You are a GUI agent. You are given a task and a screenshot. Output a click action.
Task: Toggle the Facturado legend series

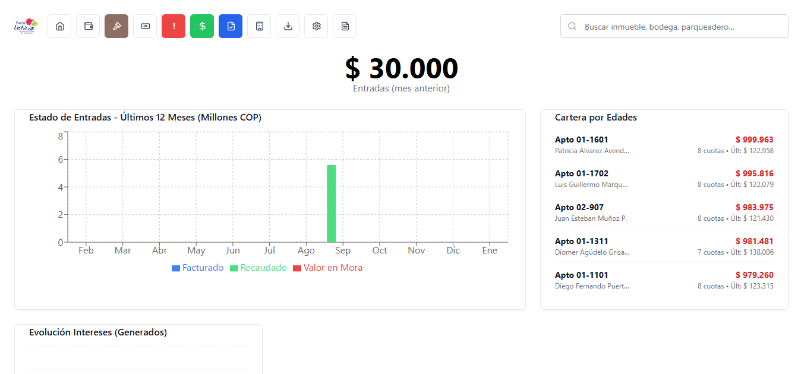coord(197,268)
